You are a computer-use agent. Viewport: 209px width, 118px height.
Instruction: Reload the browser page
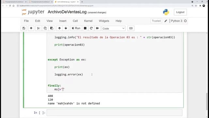point(10,6)
